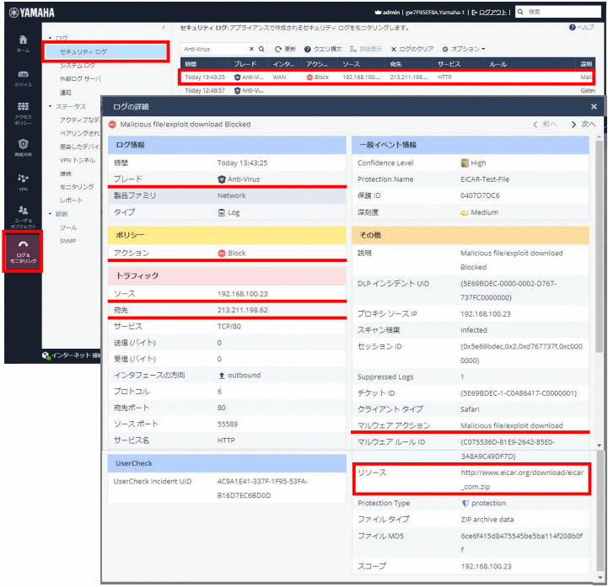Image resolution: width=608 pixels, height=587 pixels.
Task: Select システム ログ in the tree
Action: pos(78,65)
